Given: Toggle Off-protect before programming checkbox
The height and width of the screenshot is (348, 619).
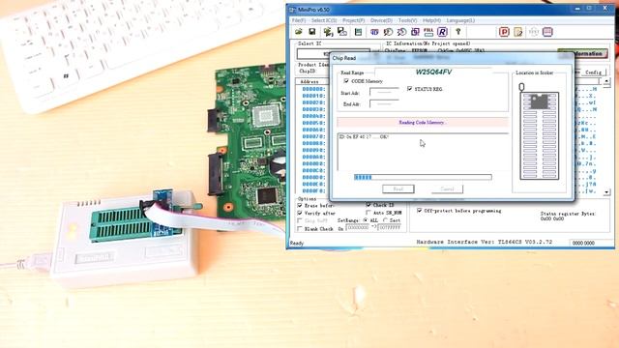Looking at the screenshot, I should 419,211.
